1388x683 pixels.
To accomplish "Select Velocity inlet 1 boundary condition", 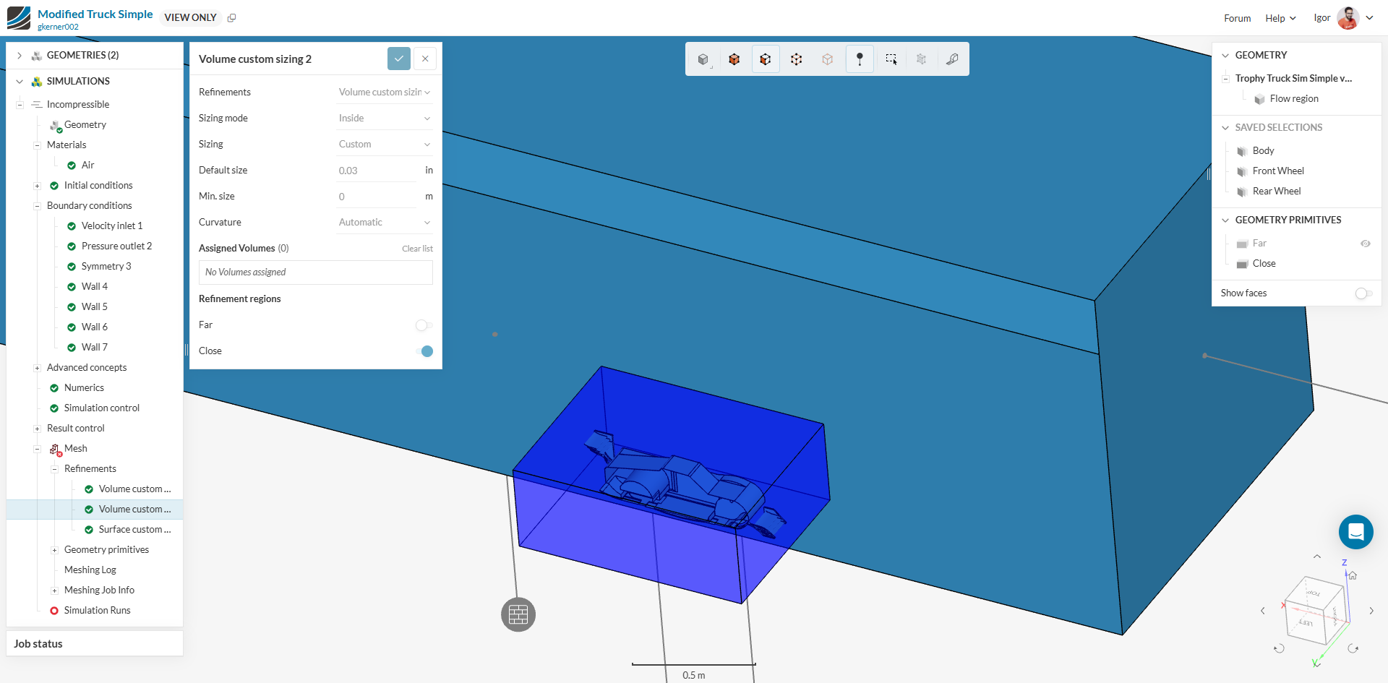I will (x=112, y=226).
